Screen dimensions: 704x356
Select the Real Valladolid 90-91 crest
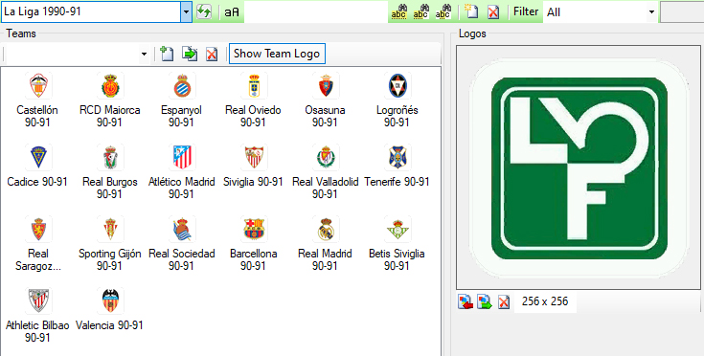tap(326, 157)
